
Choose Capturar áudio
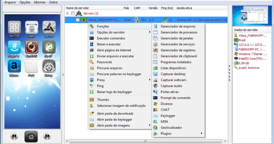(178, 86)
